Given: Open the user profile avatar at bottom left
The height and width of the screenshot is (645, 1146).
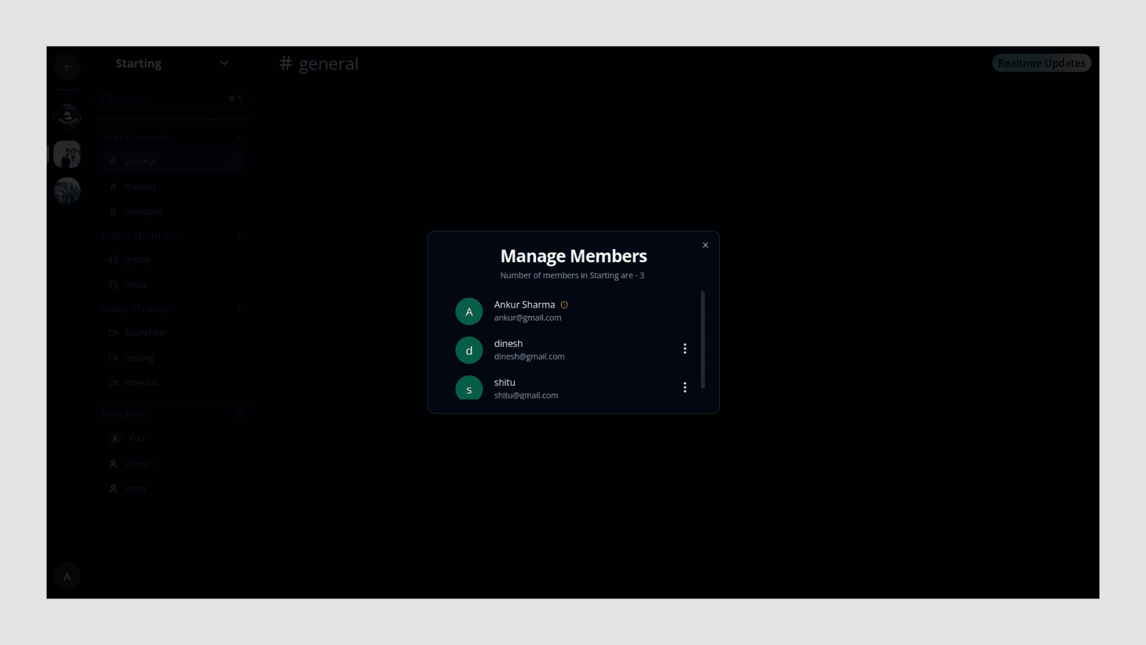Looking at the screenshot, I should click(x=67, y=576).
